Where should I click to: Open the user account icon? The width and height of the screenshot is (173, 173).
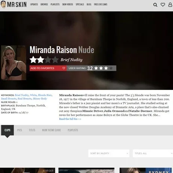[x=170, y=5]
